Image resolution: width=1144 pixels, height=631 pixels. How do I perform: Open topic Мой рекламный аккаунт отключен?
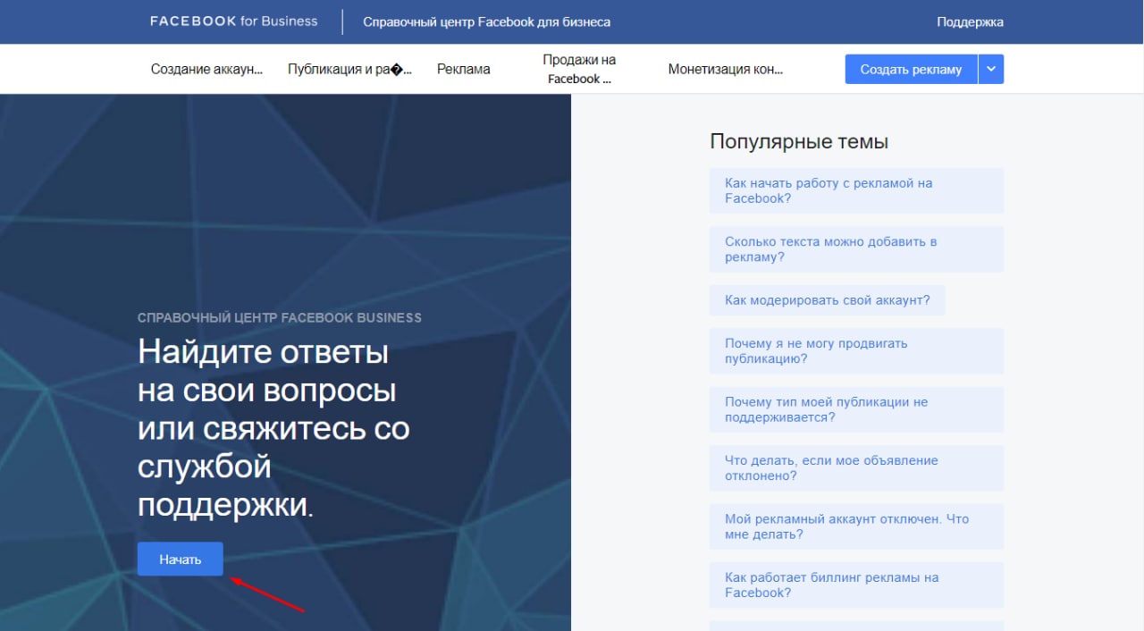pos(856,526)
